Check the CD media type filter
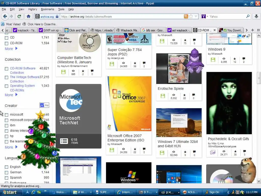Screen dimensions: 261x196 pos(6,38)
